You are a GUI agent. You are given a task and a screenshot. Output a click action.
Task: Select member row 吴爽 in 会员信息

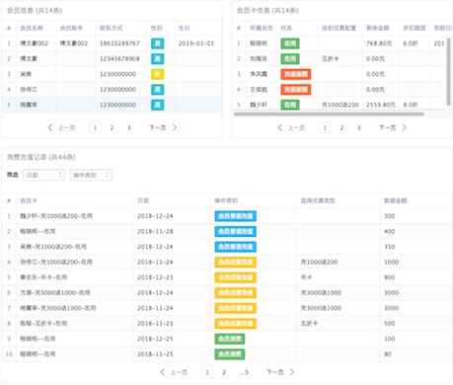click(x=112, y=74)
